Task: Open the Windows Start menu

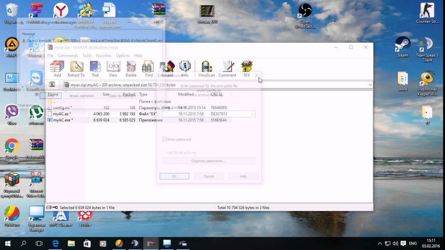Action: pyautogui.click(x=8, y=243)
